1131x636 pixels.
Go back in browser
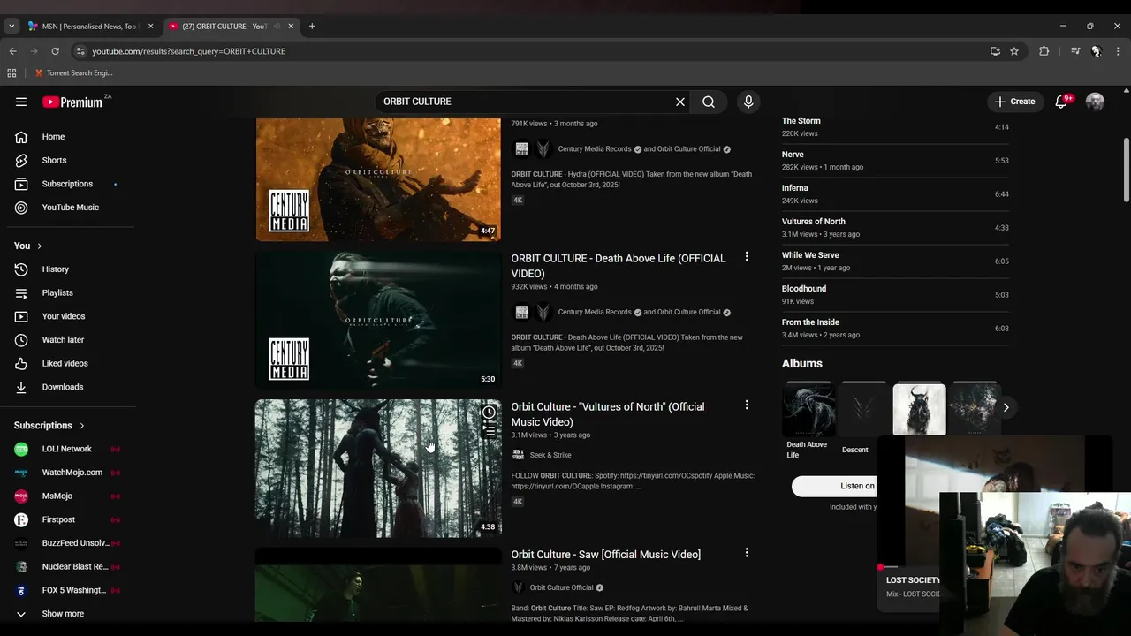12,51
